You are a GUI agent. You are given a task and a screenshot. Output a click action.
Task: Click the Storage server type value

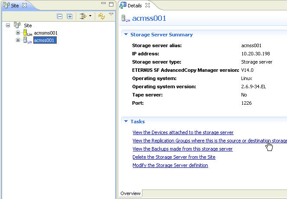[x=257, y=62]
